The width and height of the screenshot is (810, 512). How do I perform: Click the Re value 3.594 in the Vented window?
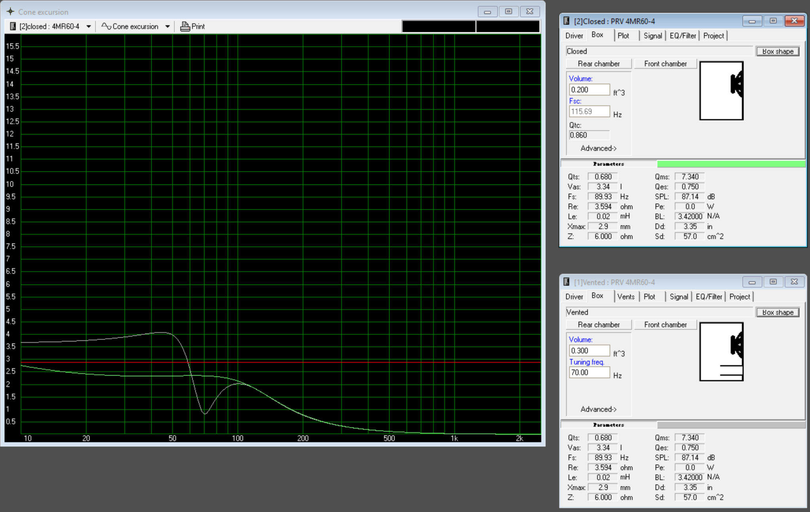tap(603, 467)
